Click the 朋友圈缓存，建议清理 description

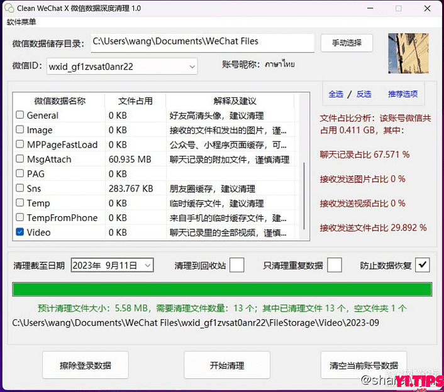(213, 188)
